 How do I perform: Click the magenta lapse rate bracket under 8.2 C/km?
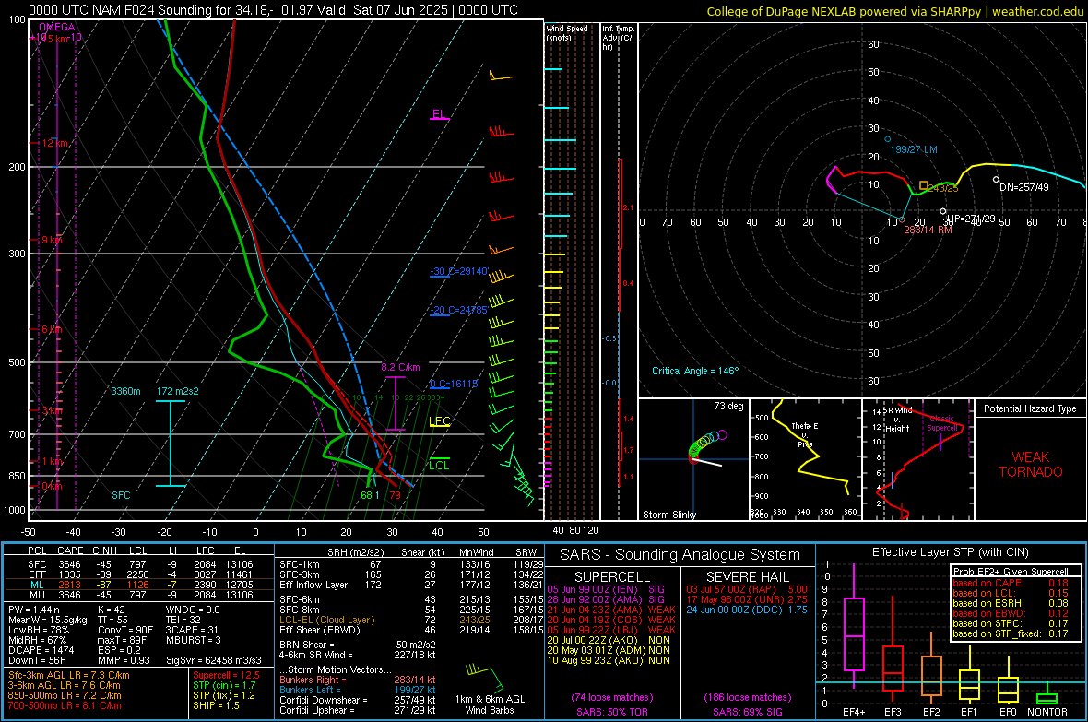[396, 403]
